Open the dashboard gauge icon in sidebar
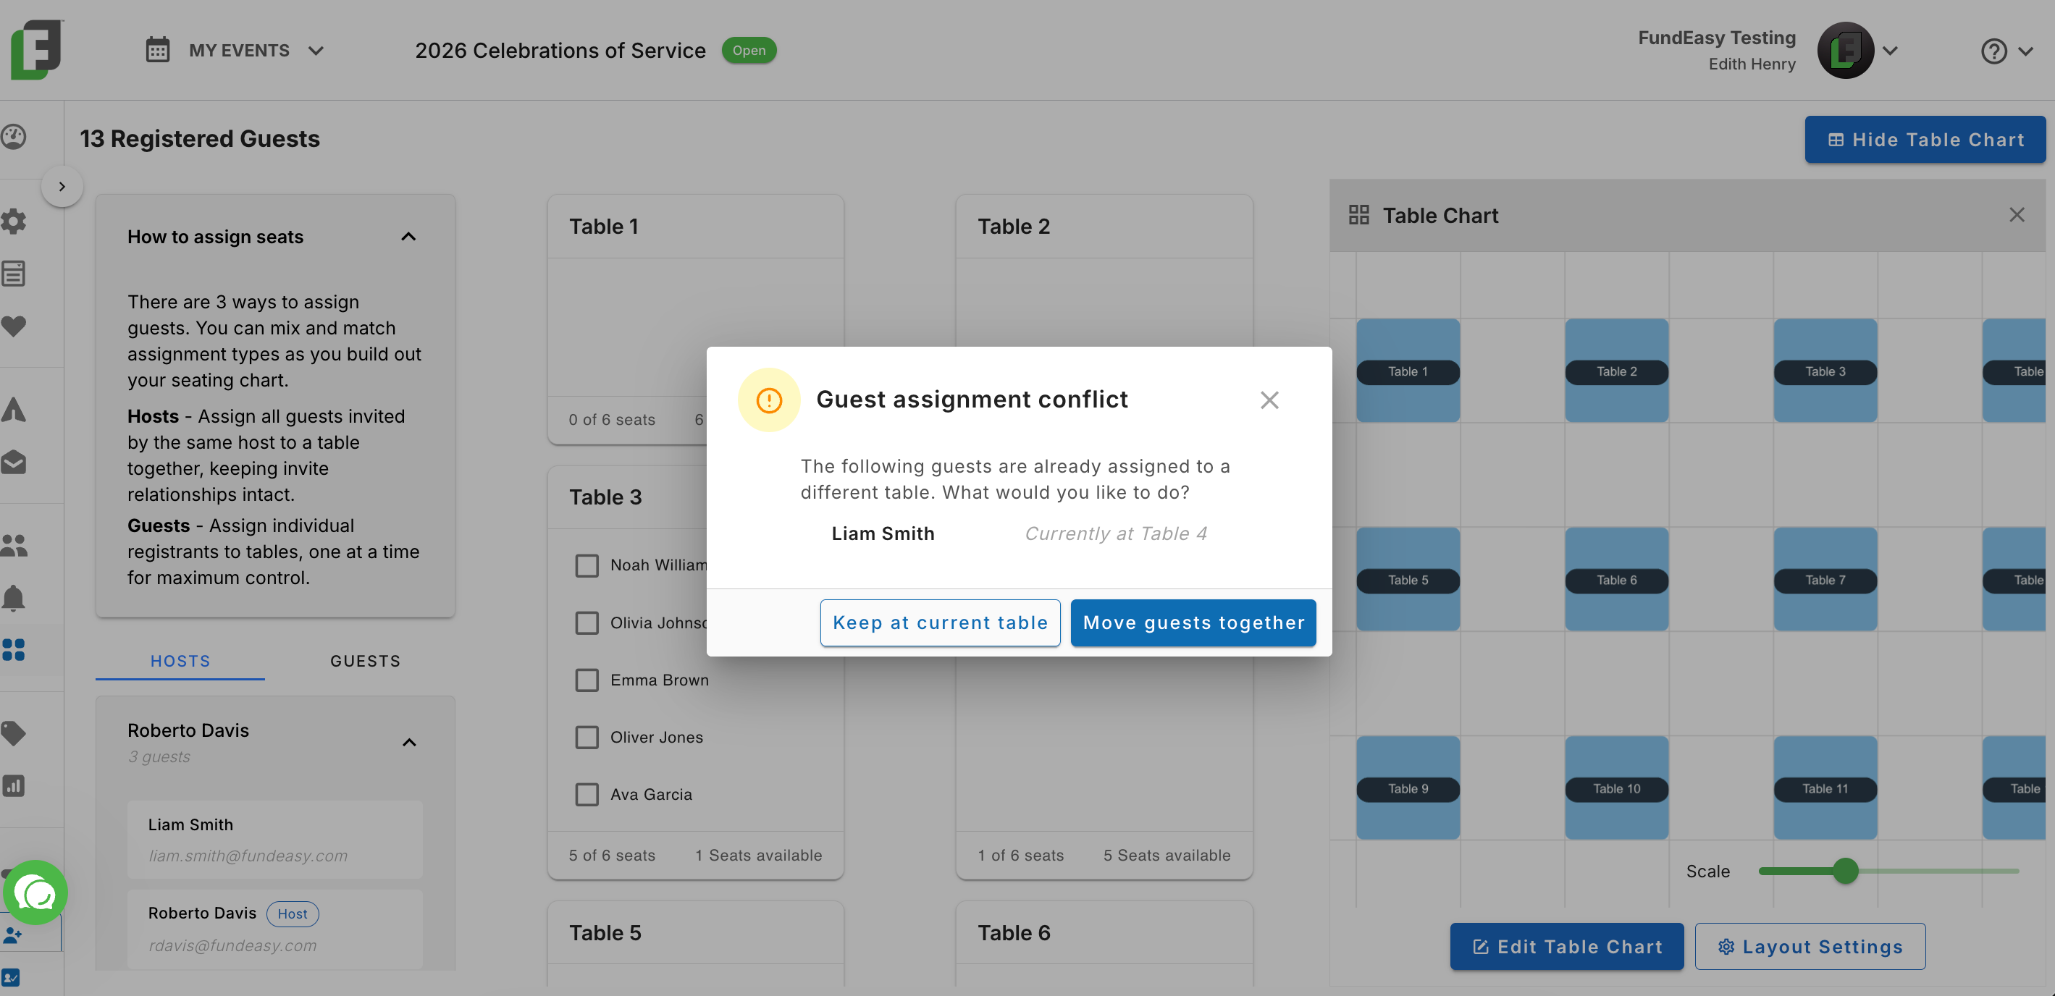This screenshot has height=996, width=2055. [14, 137]
